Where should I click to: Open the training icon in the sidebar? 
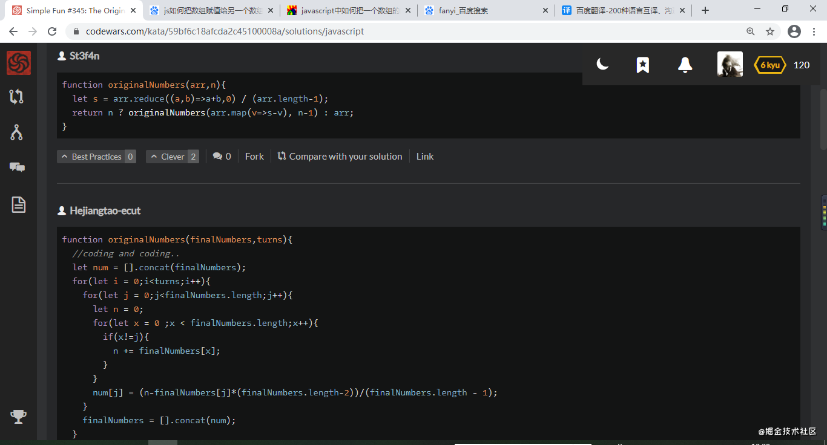pyautogui.click(x=17, y=96)
